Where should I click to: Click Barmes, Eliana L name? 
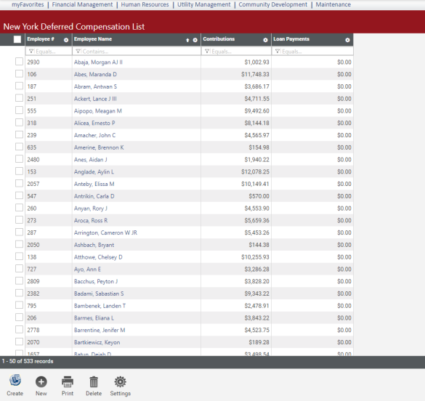[94, 318]
